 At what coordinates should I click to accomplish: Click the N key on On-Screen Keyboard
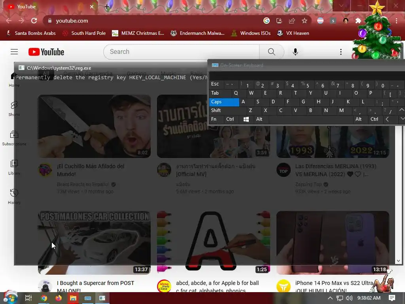click(x=326, y=111)
